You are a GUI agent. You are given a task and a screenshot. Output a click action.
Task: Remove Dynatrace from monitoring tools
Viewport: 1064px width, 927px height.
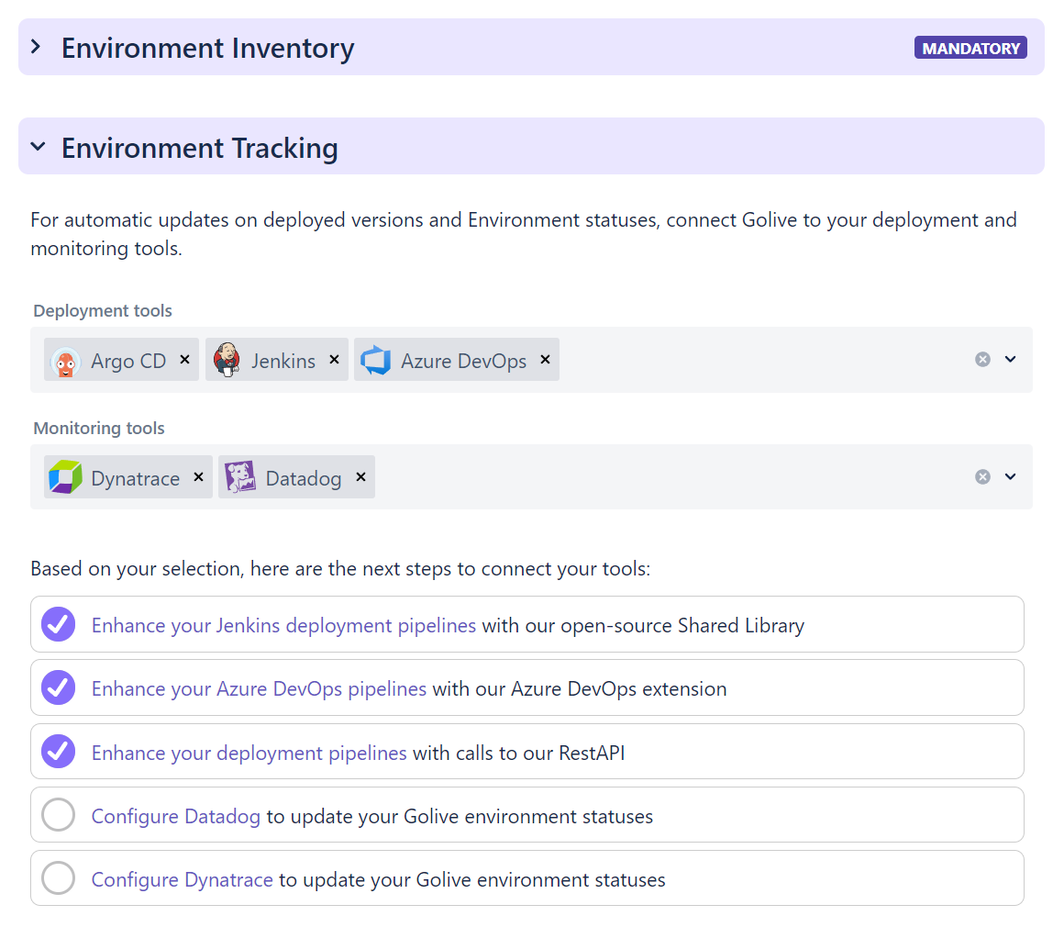coord(198,477)
